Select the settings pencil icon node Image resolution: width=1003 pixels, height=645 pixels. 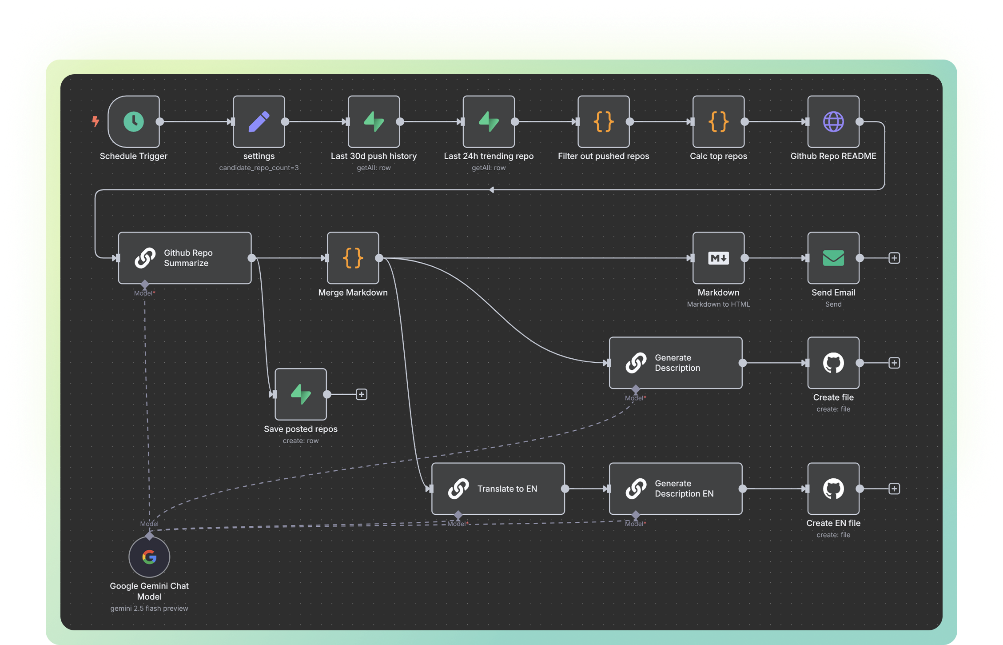[x=259, y=121]
